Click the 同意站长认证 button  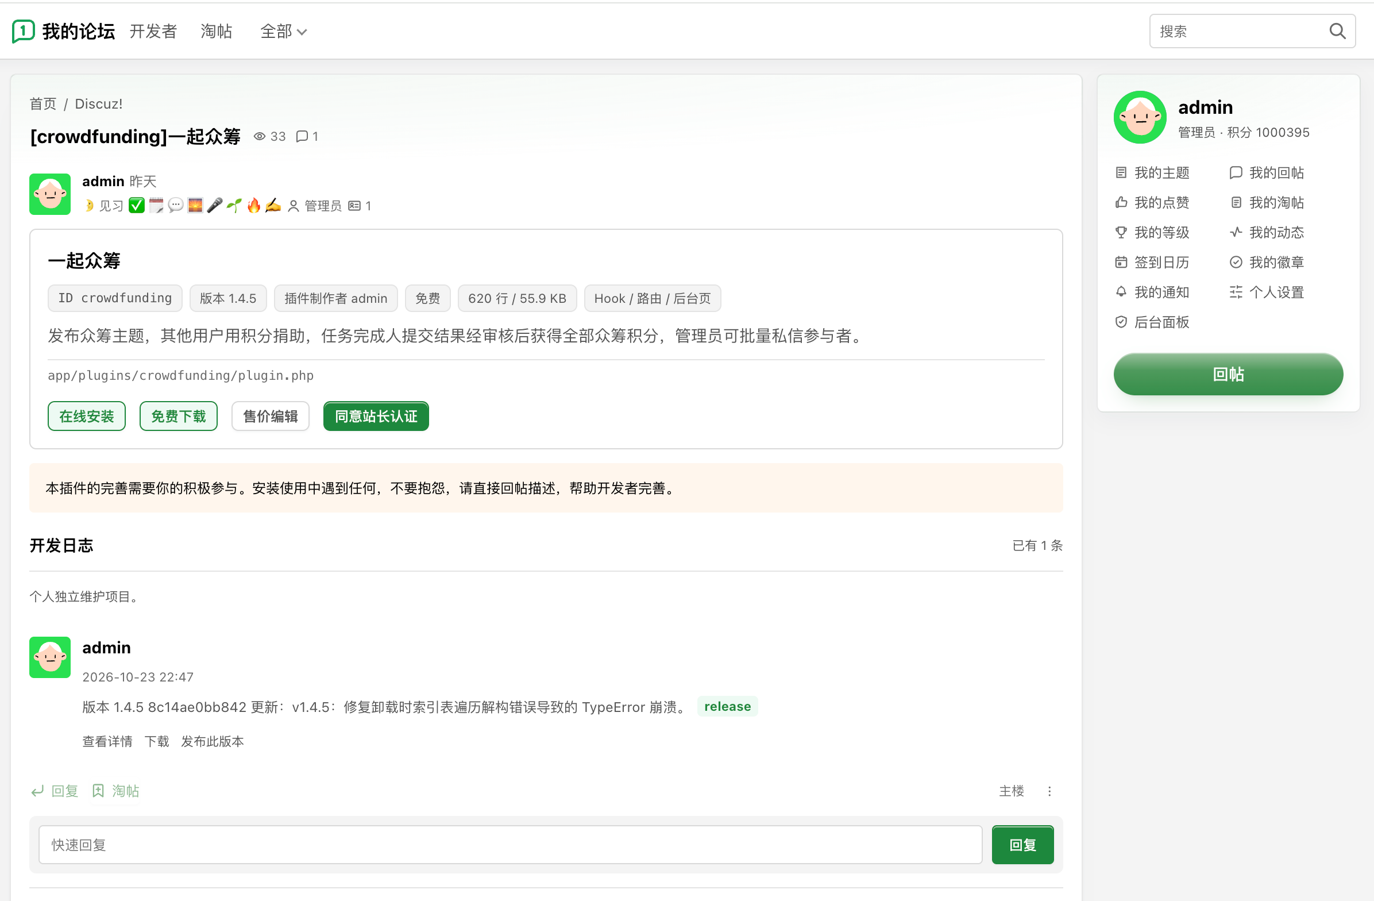[x=376, y=416]
